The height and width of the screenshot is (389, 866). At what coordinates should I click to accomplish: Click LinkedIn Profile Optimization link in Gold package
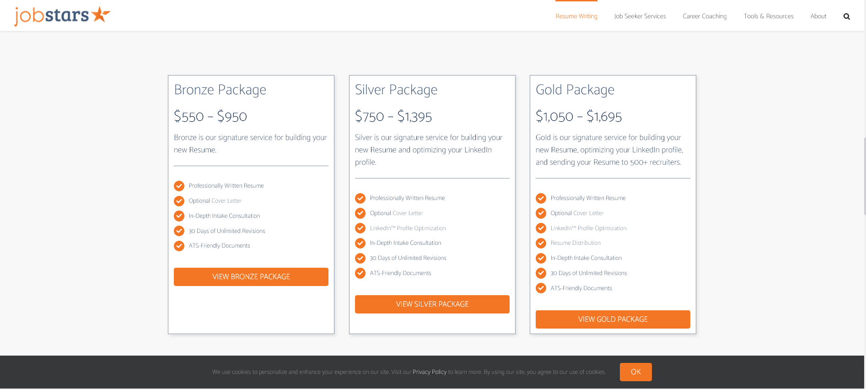coord(588,228)
